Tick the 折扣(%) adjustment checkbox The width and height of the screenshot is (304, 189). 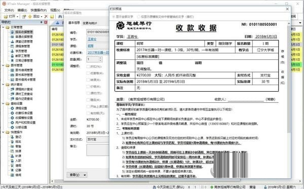pos(88,66)
